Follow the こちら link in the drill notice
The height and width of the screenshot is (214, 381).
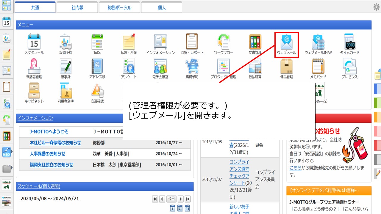click(x=295, y=168)
